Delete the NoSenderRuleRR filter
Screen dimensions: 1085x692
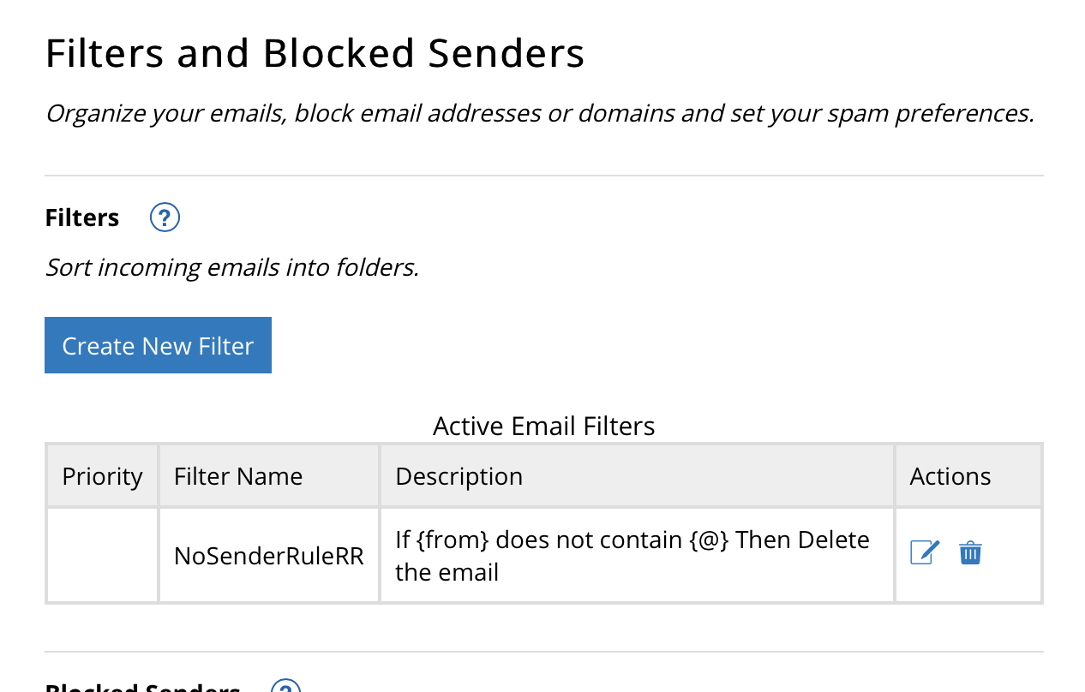coord(970,552)
